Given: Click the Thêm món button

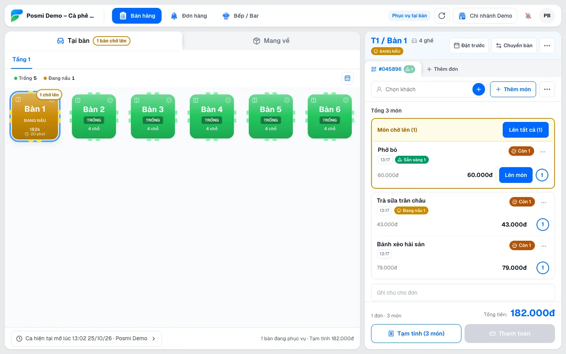Looking at the screenshot, I should [513, 89].
